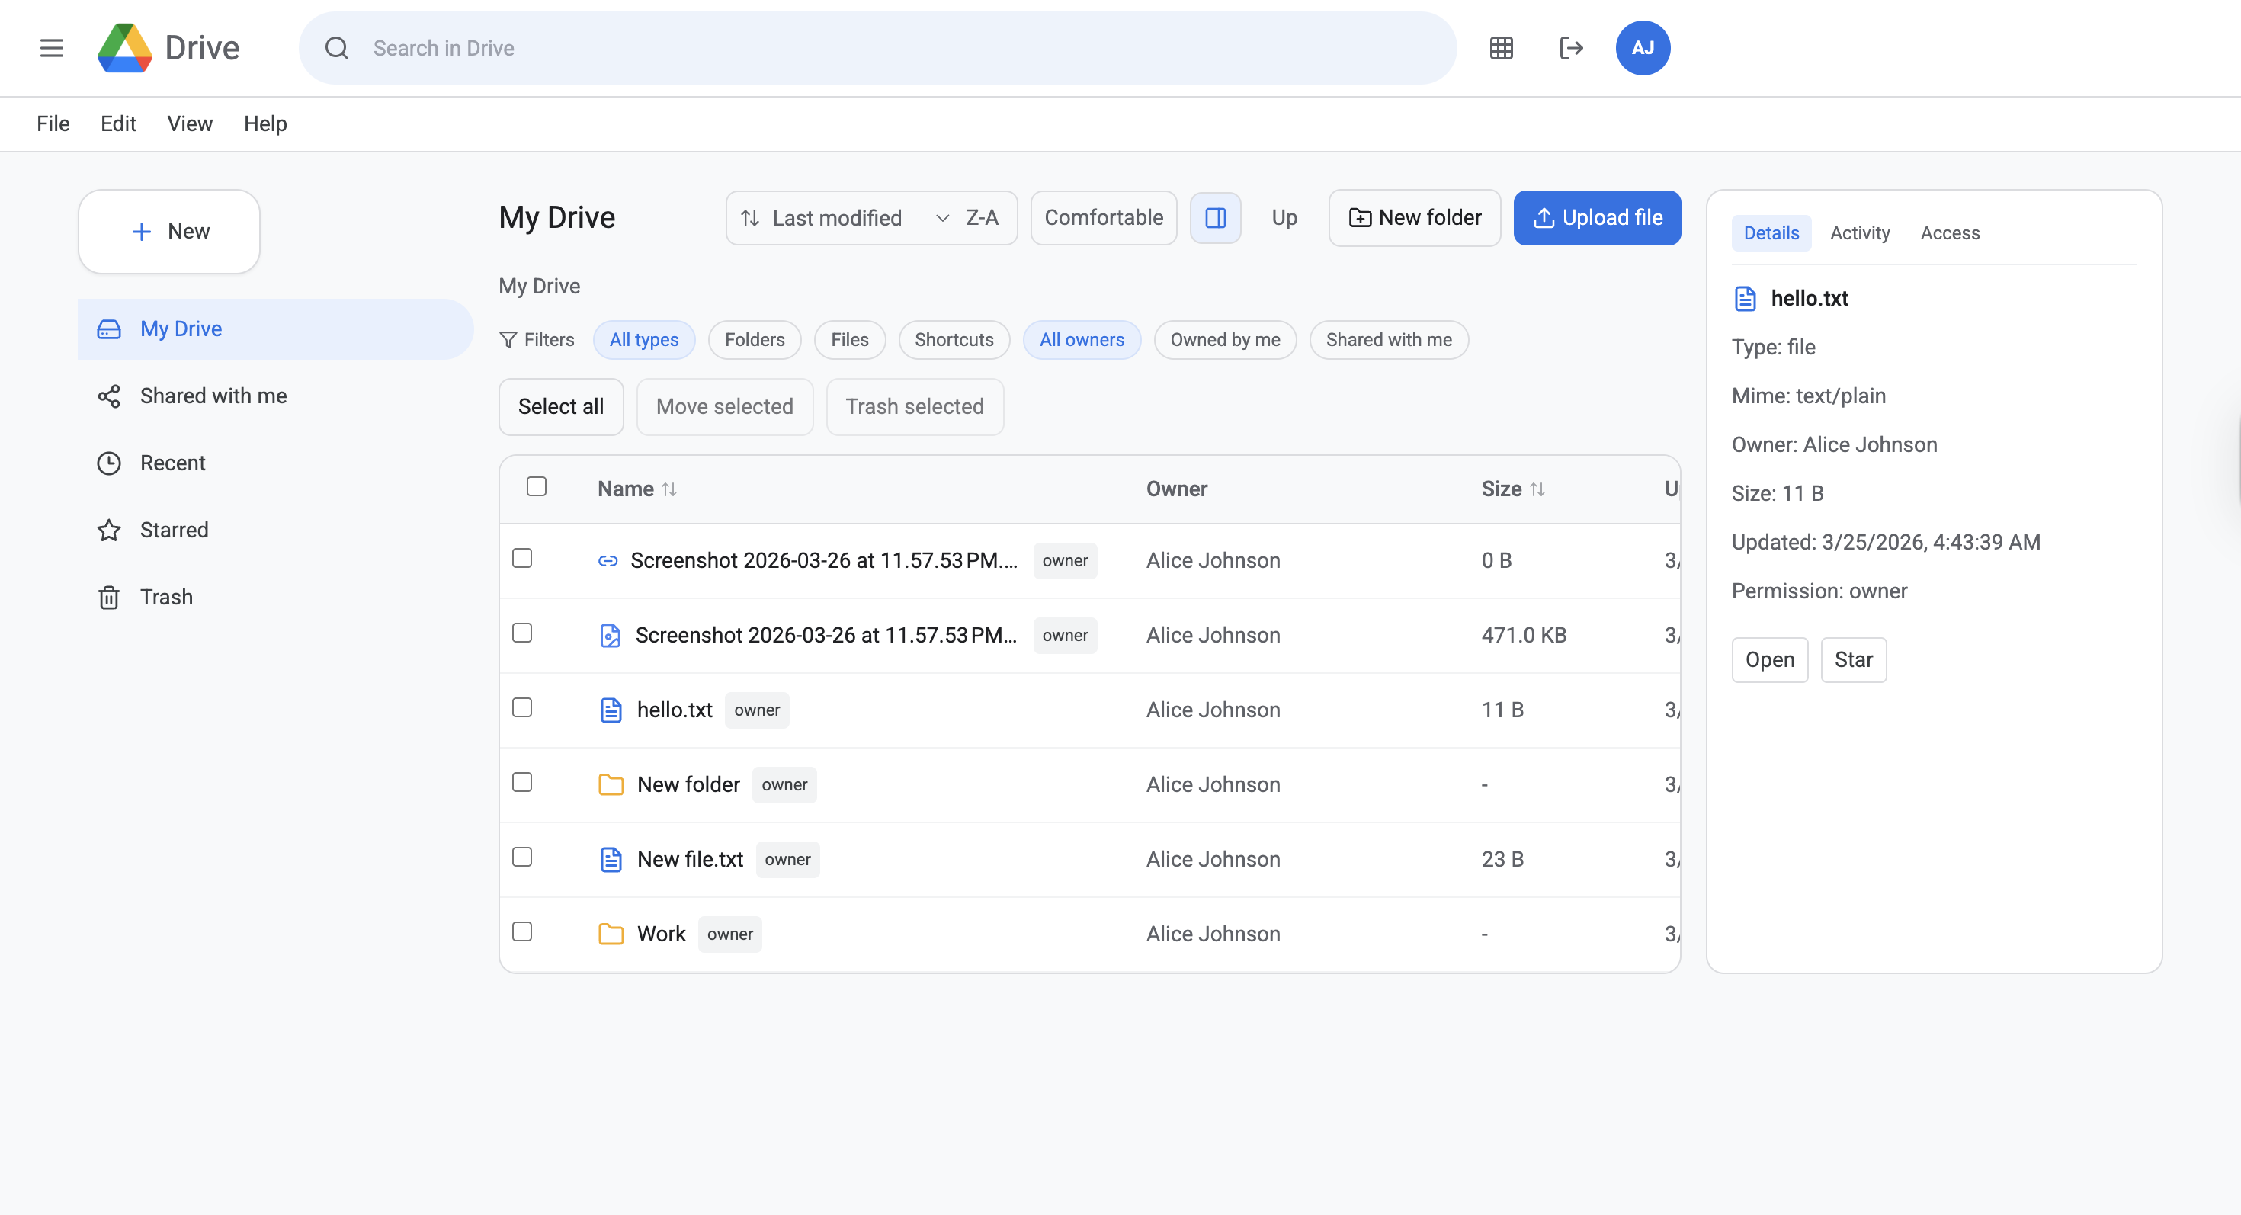
Task: Check the Work folder row checkbox
Action: coord(522,931)
